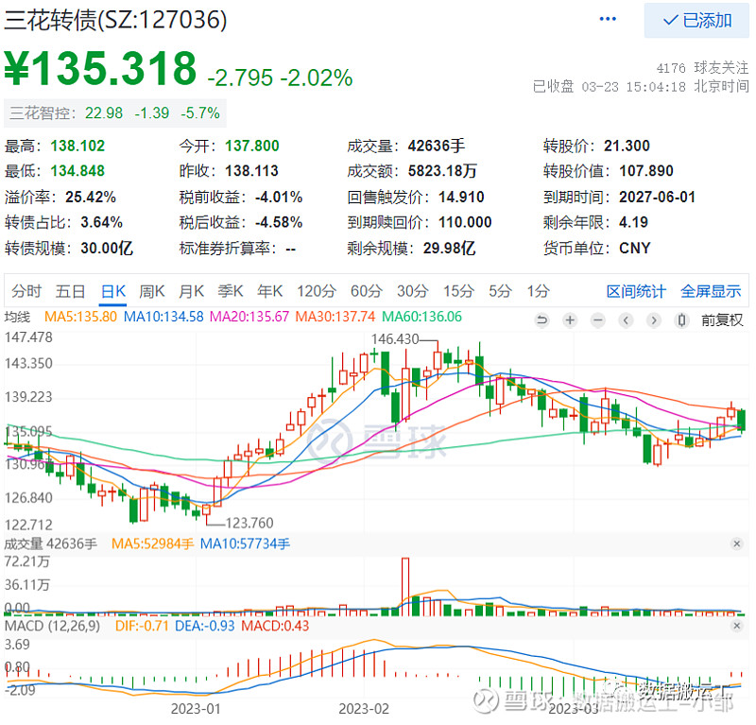This screenshot has height=725, width=756.
Task: Choose the 30分 interval tab
Action: coord(413,291)
